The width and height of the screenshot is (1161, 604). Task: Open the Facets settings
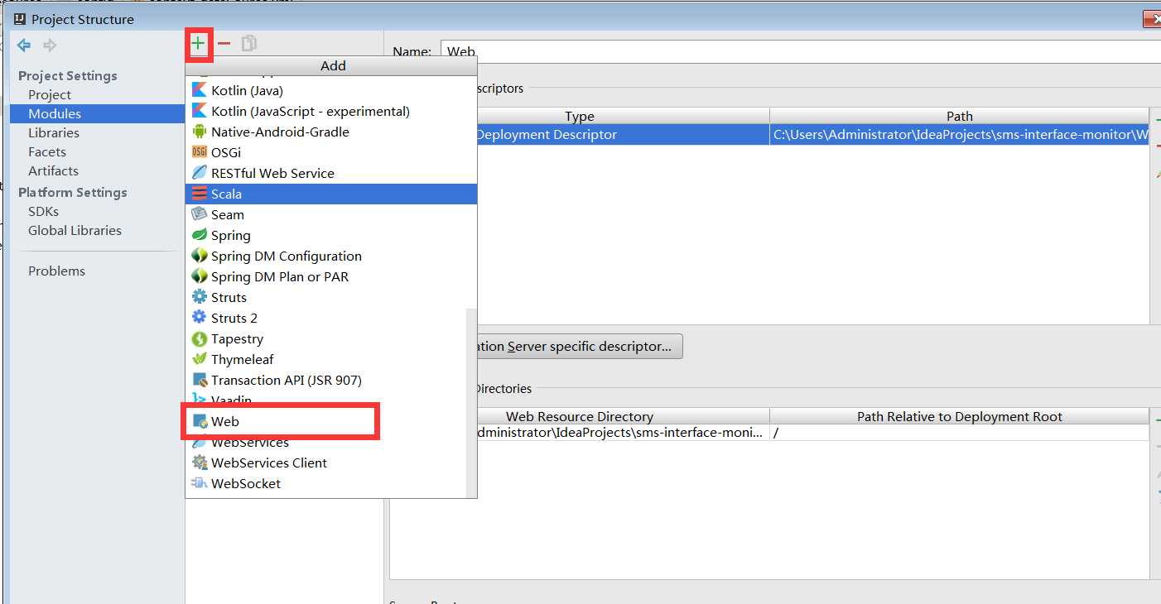[x=47, y=151]
